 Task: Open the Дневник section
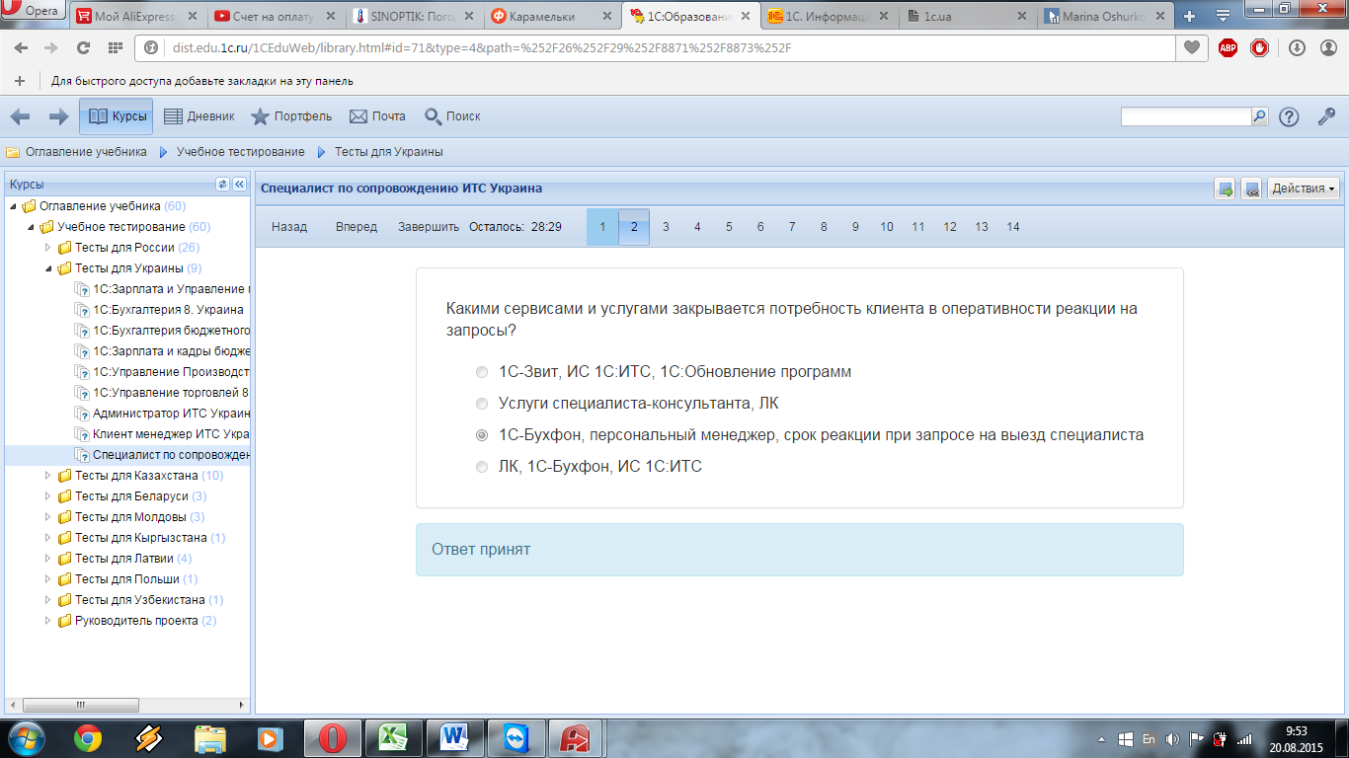[x=198, y=116]
